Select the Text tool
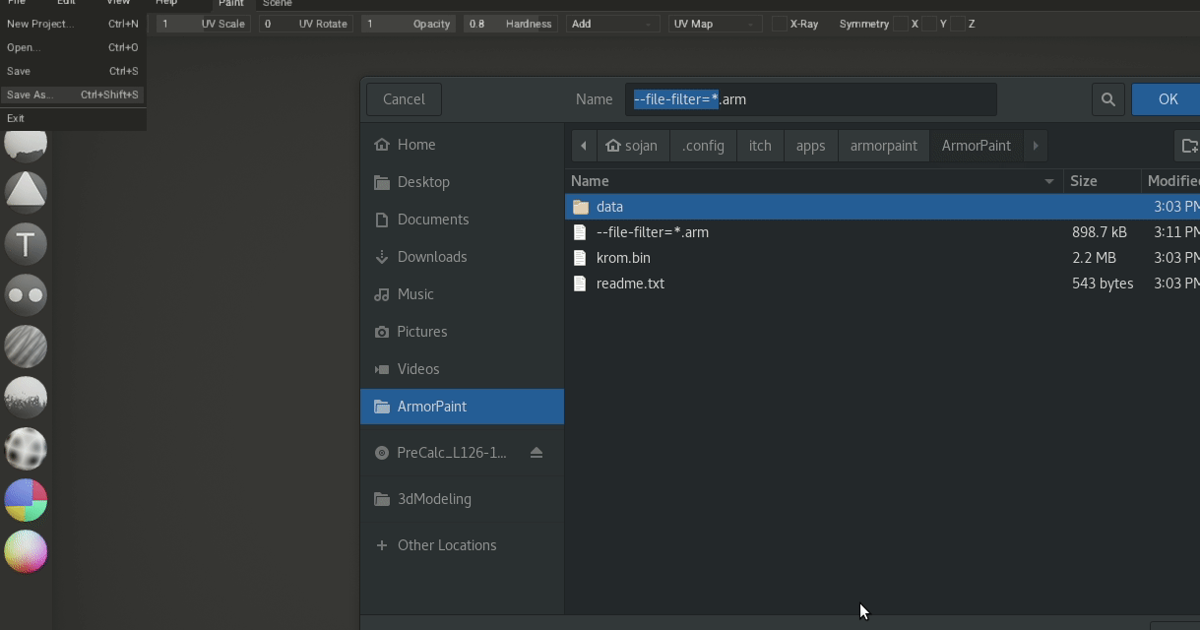 click(26, 243)
